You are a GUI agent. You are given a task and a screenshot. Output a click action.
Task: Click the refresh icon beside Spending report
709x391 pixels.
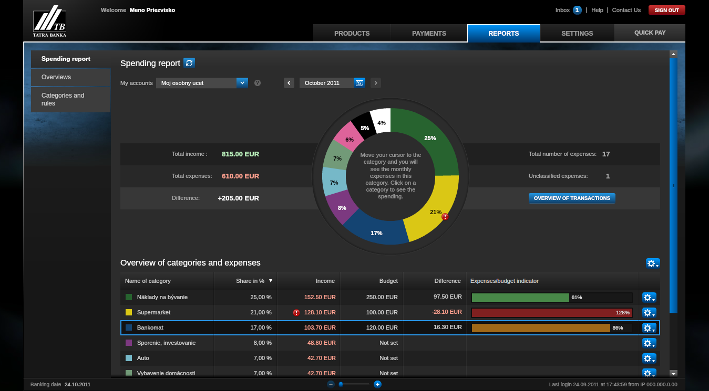(x=189, y=63)
